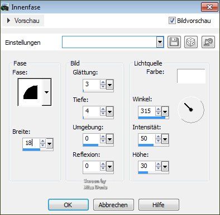Click the Breite spinner arrows
Image resolution: width=220 pixels, height=215 pixels.
(42, 143)
